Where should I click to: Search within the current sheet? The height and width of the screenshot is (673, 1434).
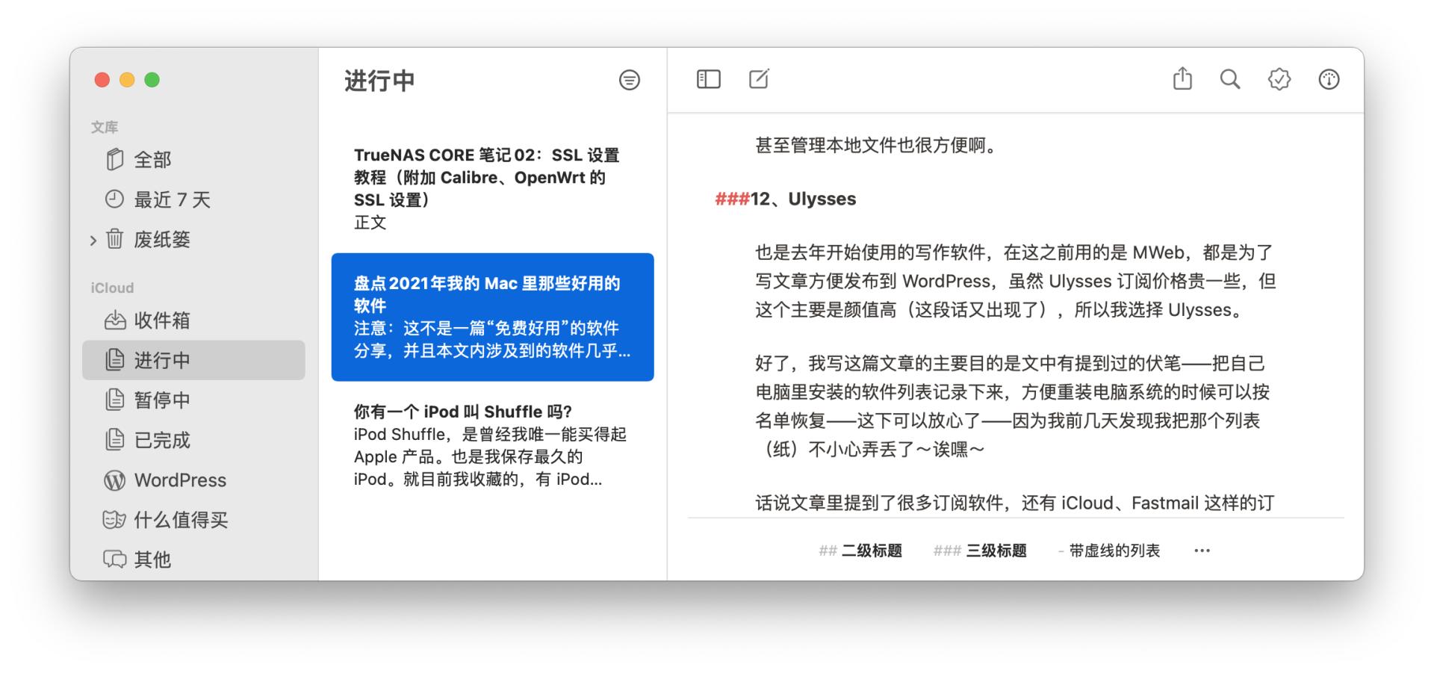click(1229, 78)
